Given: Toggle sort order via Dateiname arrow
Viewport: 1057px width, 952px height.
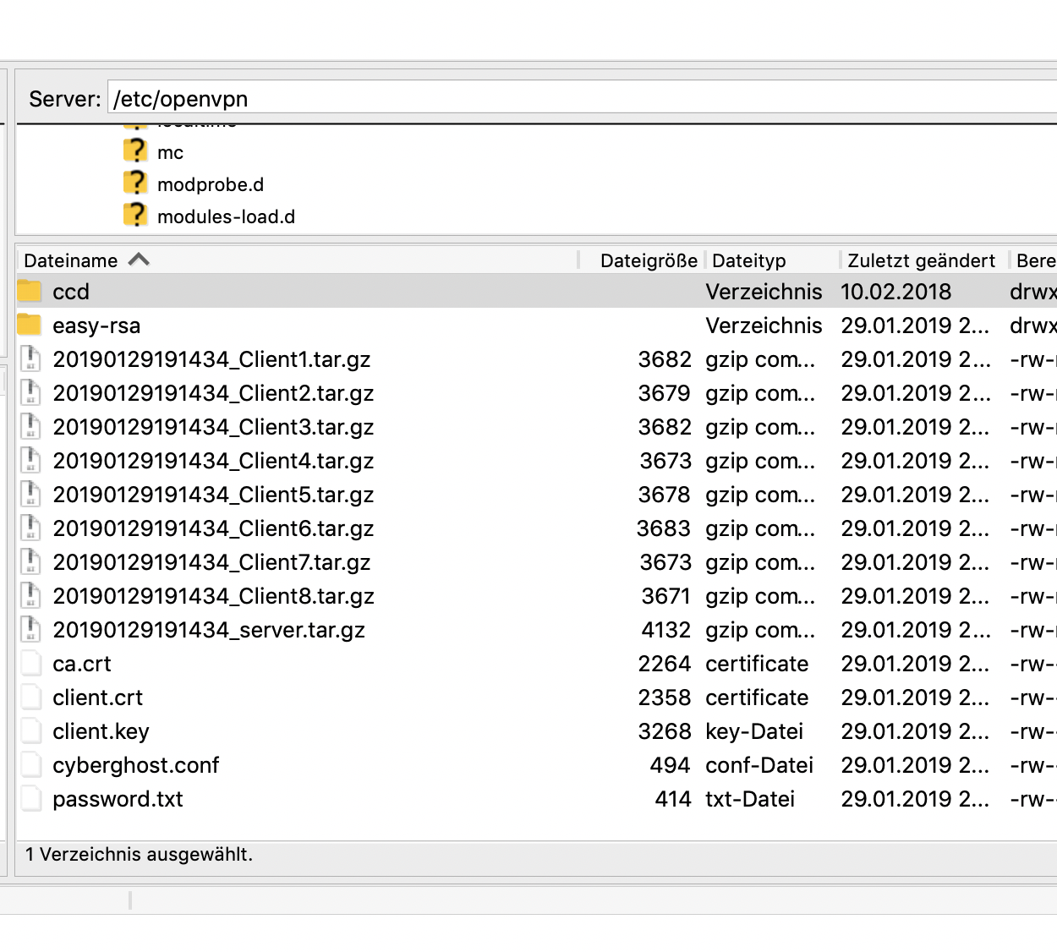Looking at the screenshot, I should (x=139, y=260).
